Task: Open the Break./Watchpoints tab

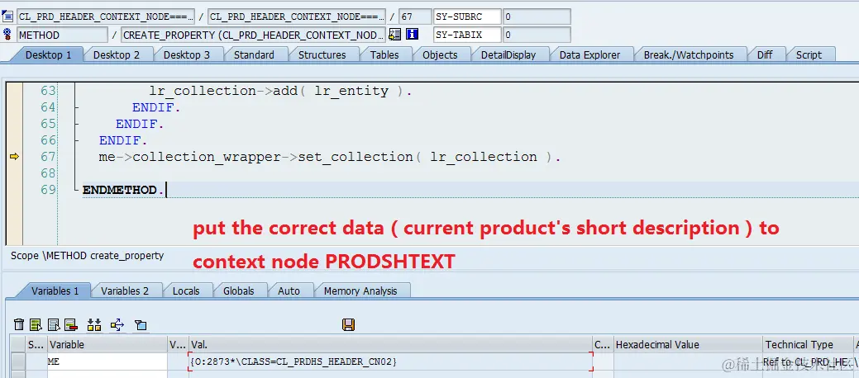Action: [689, 54]
